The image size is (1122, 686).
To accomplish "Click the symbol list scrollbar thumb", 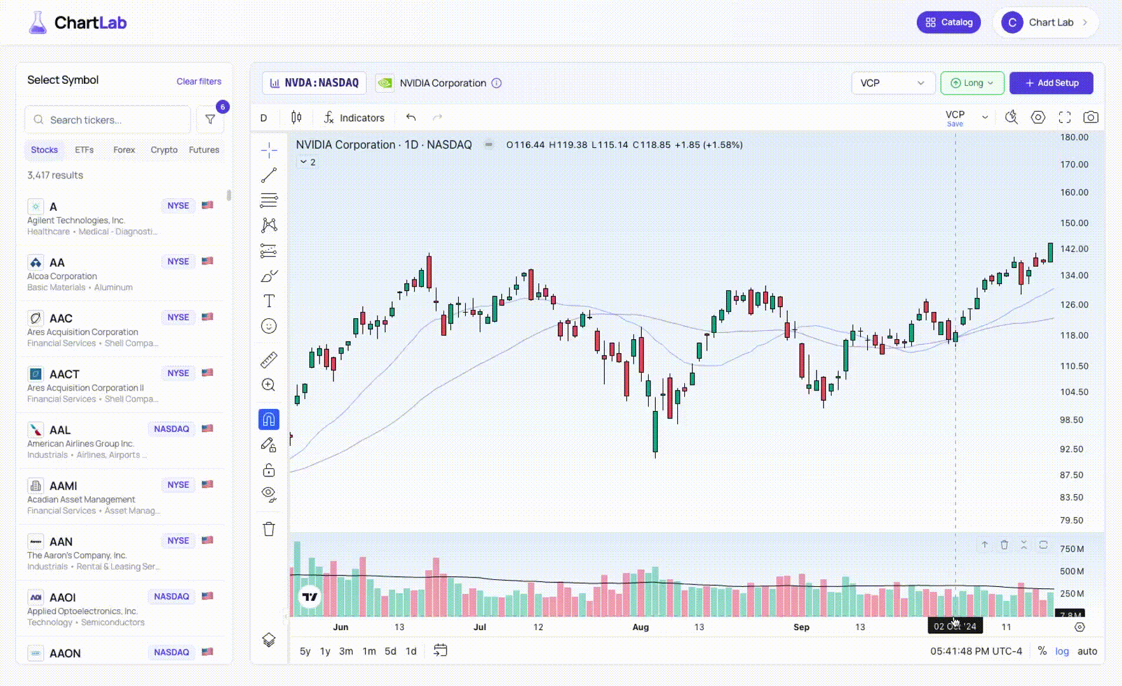I will pos(229,195).
